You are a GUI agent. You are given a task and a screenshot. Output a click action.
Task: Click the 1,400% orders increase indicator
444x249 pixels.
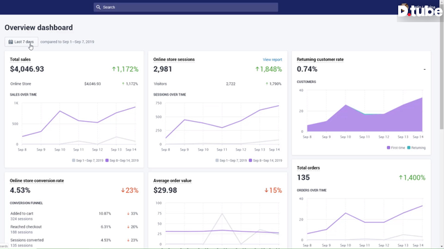pos(412,178)
